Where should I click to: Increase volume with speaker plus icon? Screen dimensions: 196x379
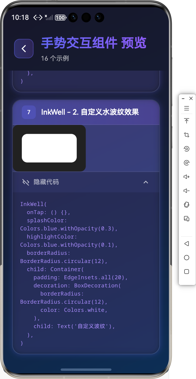pos(187,177)
